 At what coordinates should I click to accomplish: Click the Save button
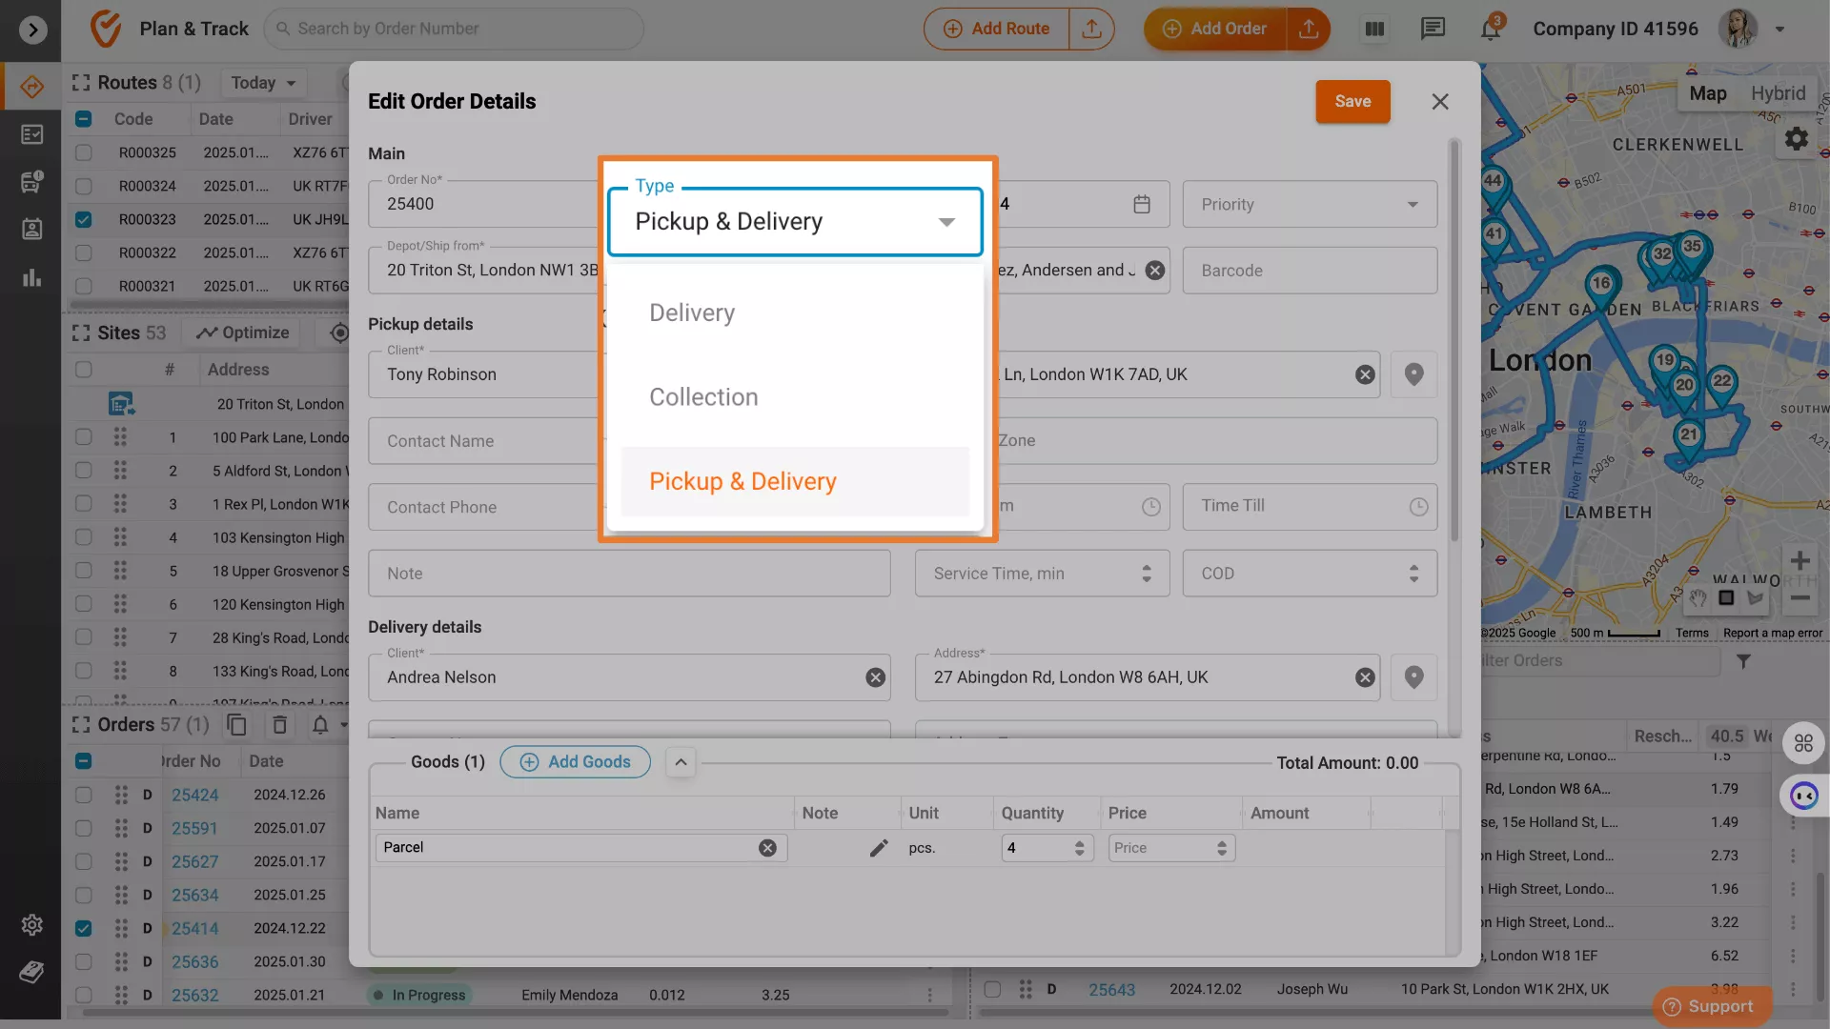point(1352,101)
